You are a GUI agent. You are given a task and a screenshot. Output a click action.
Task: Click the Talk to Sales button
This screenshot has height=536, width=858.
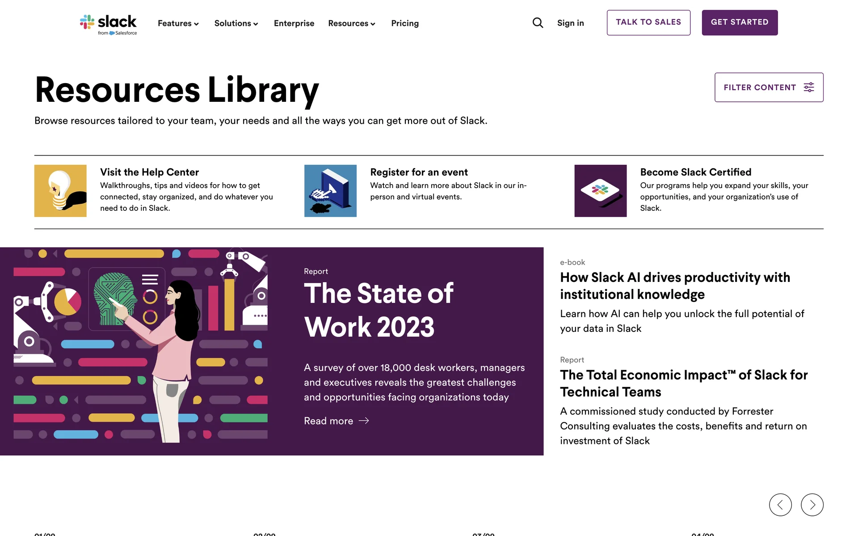648,22
